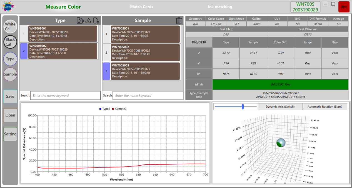Screen dimensions: 352x188
Task: Adjust the 3D view slider handle
Action: [x=243, y=107]
